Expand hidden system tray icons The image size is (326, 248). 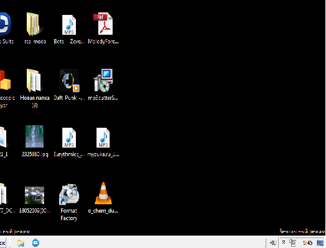[284, 242]
